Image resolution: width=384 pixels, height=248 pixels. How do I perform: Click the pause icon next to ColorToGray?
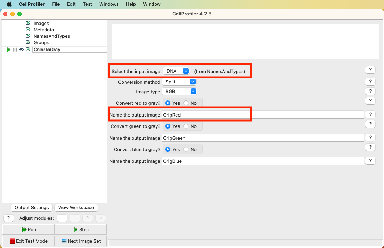[15, 50]
